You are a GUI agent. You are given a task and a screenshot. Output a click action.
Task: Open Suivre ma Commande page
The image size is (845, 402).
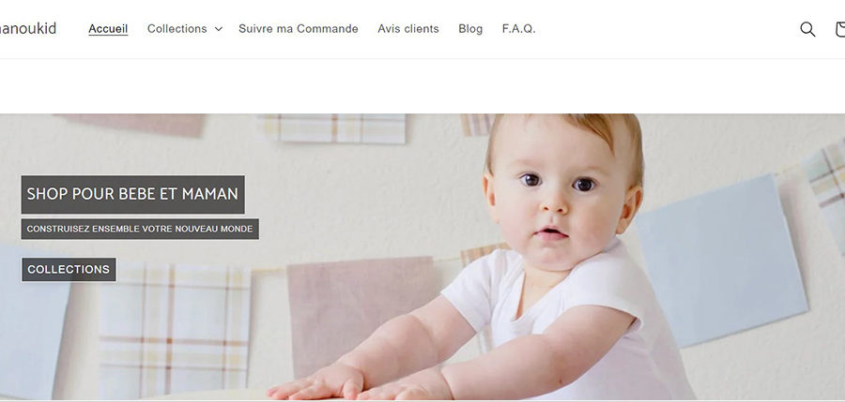click(298, 28)
